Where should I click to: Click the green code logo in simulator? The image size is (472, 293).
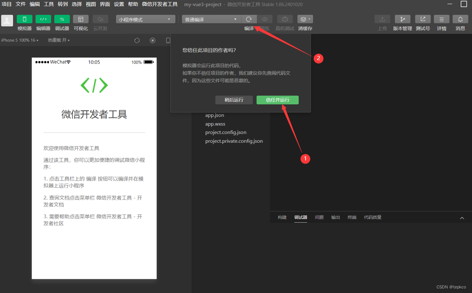(94, 85)
